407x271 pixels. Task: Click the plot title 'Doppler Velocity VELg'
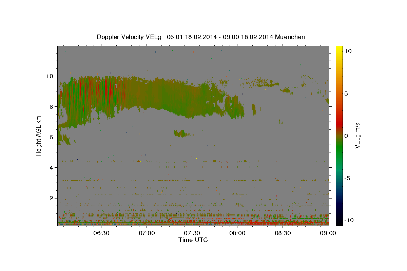coord(129,37)
